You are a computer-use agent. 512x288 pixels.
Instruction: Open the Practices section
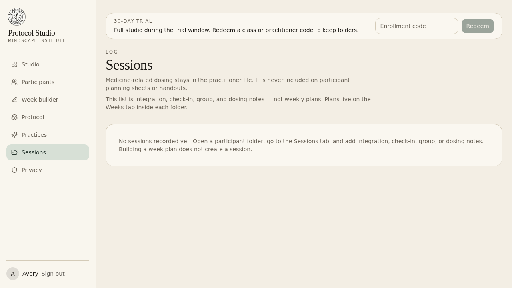click(x=48, y=135)
